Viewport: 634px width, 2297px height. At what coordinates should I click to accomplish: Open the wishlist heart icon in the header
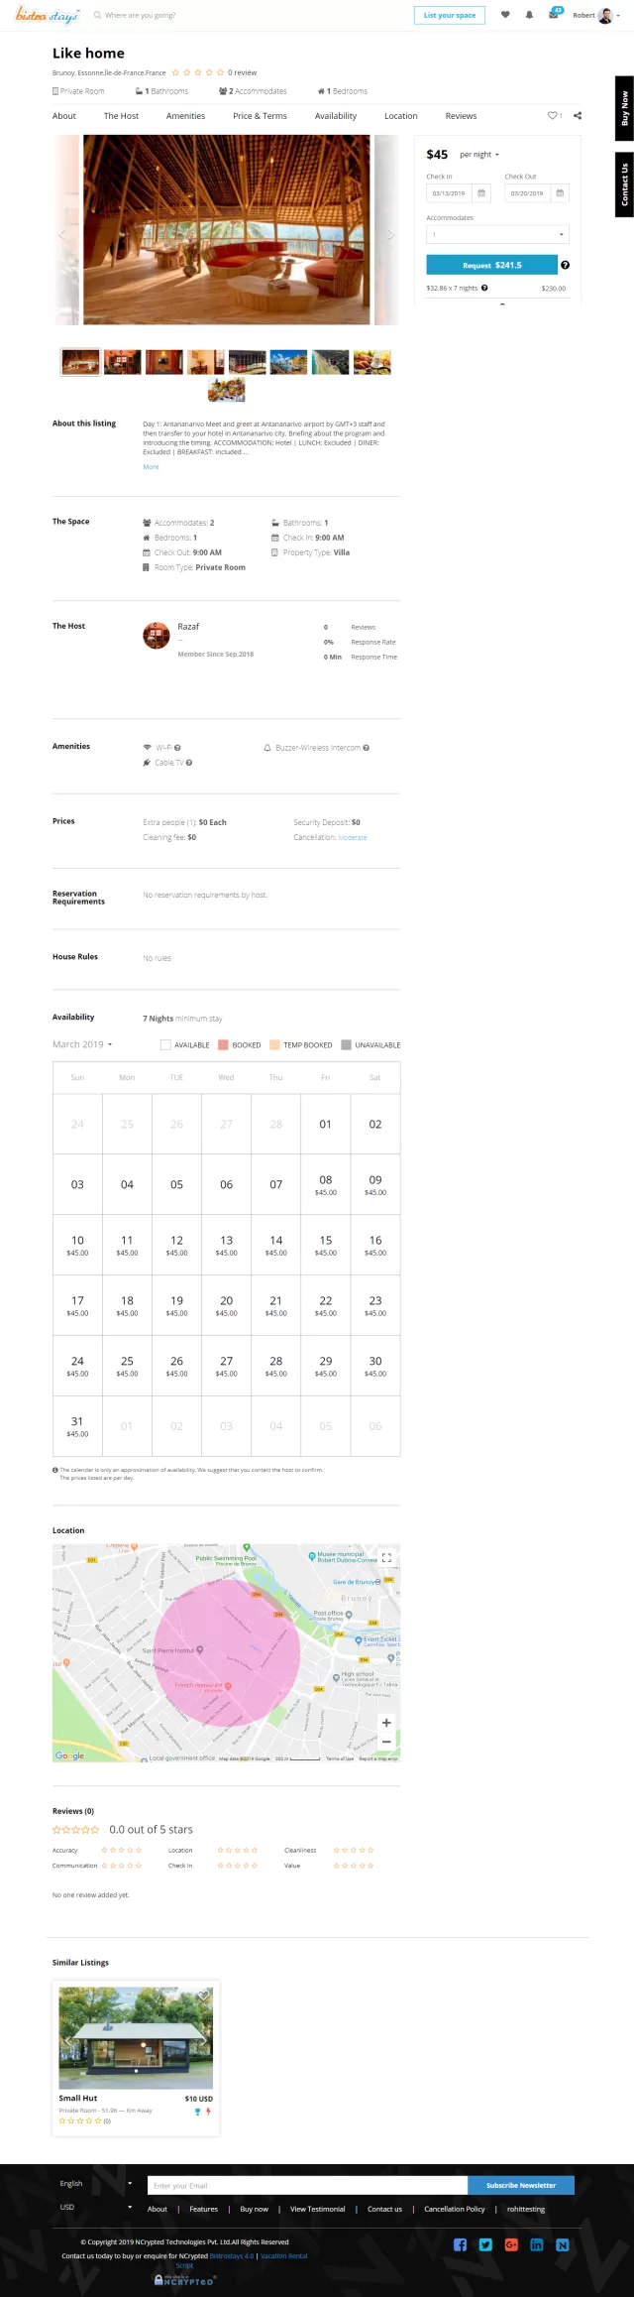tap(506, 15)
